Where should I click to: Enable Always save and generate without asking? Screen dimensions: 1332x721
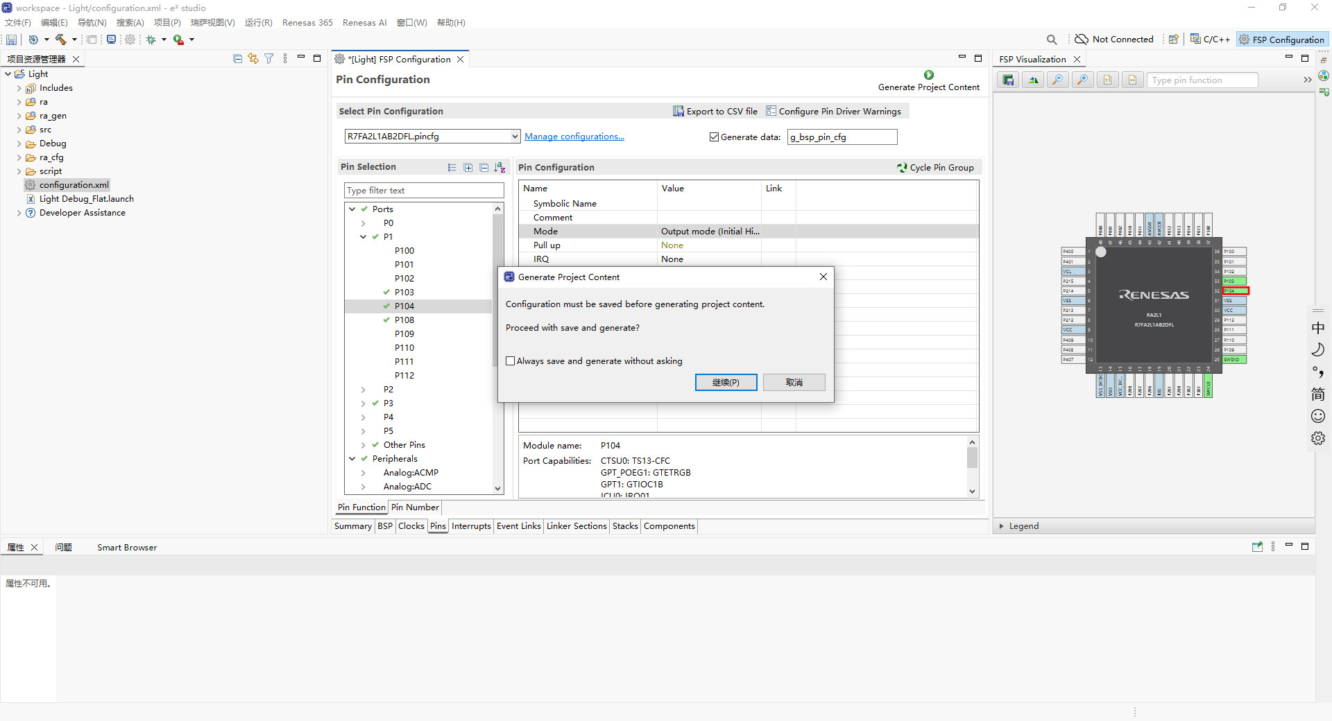click(511, 361)
